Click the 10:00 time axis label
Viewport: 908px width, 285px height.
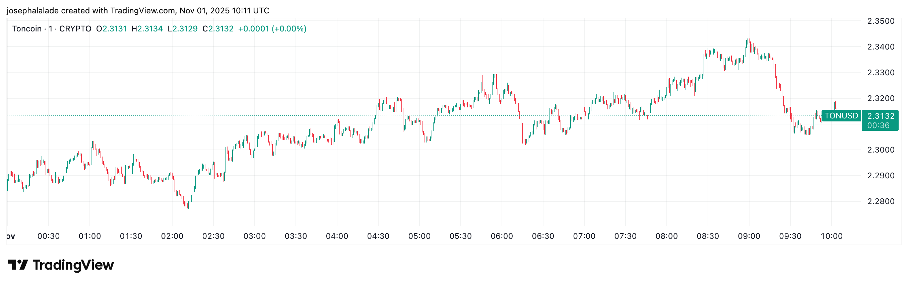pos(832,236)
